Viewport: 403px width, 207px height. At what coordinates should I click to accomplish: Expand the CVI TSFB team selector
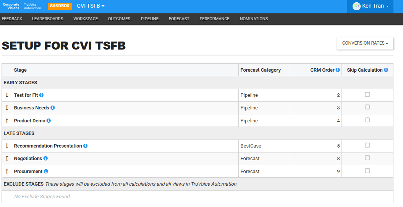click(91, 6)
